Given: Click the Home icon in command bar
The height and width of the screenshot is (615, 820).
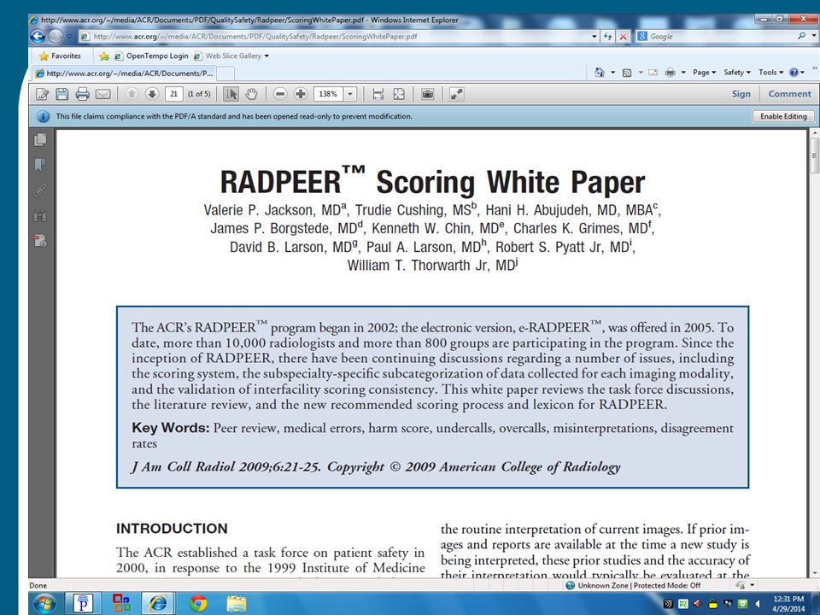Looking at the screenshot, I should click(x=600, y=73).
